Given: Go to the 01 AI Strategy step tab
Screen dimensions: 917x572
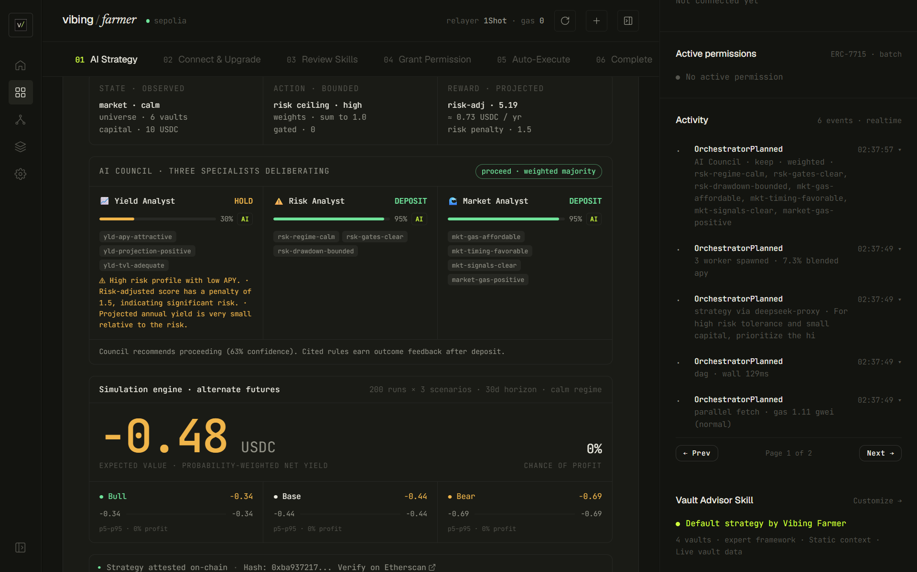Looking at the screenshot, I should pos(106,60).
